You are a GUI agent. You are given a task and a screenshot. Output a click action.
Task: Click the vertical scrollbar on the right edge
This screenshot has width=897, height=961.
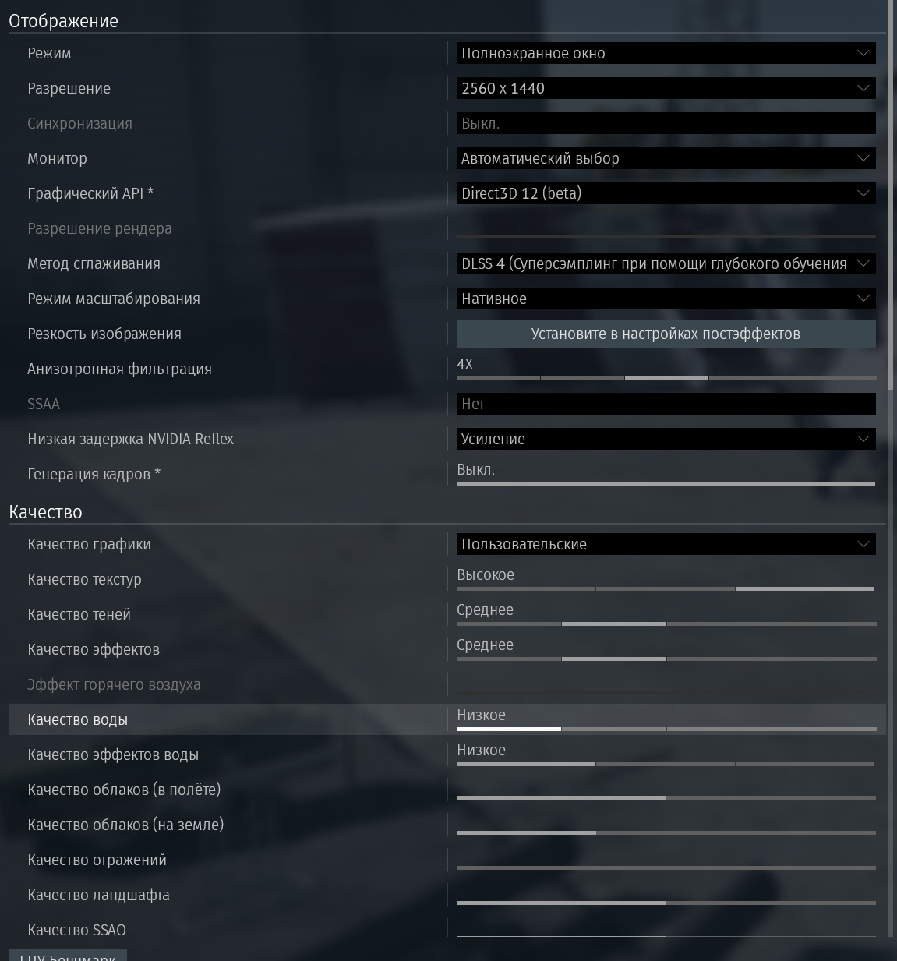pos(891,195)
